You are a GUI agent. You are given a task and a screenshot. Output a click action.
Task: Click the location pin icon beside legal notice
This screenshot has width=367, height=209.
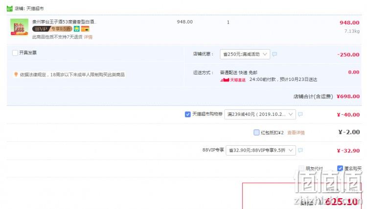pyautogui.click(x=16, y=75)
